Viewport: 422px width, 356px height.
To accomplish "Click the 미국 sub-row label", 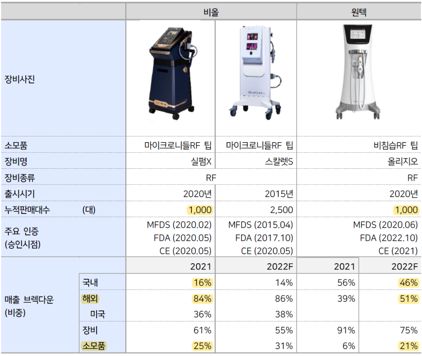I will 97,314.
